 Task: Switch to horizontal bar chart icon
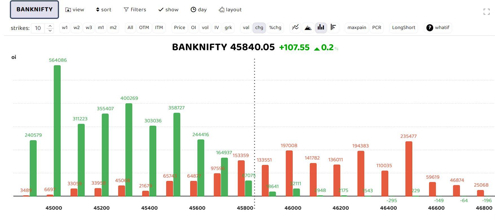click(333, 27)
